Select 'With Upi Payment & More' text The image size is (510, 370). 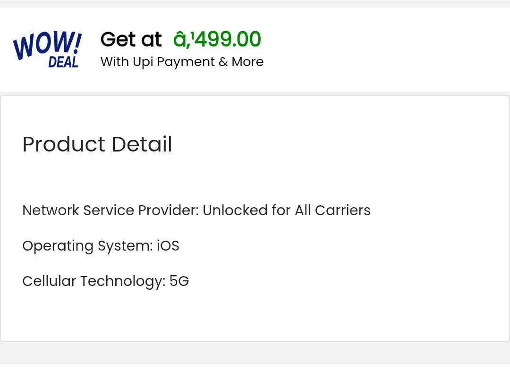click(182, 62)
